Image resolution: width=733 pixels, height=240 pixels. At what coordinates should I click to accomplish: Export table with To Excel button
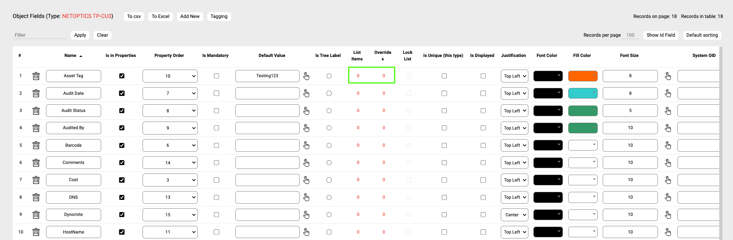(x=160, y=16)
